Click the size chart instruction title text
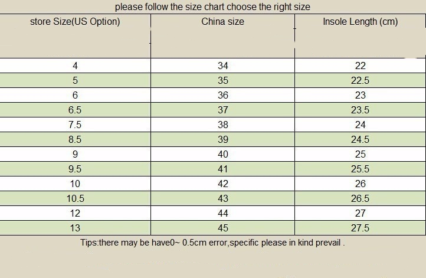 point(212,7)
